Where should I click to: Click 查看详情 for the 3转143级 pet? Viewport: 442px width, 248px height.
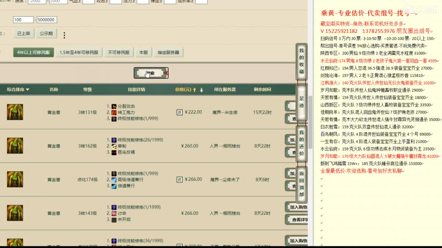[297, 220]
